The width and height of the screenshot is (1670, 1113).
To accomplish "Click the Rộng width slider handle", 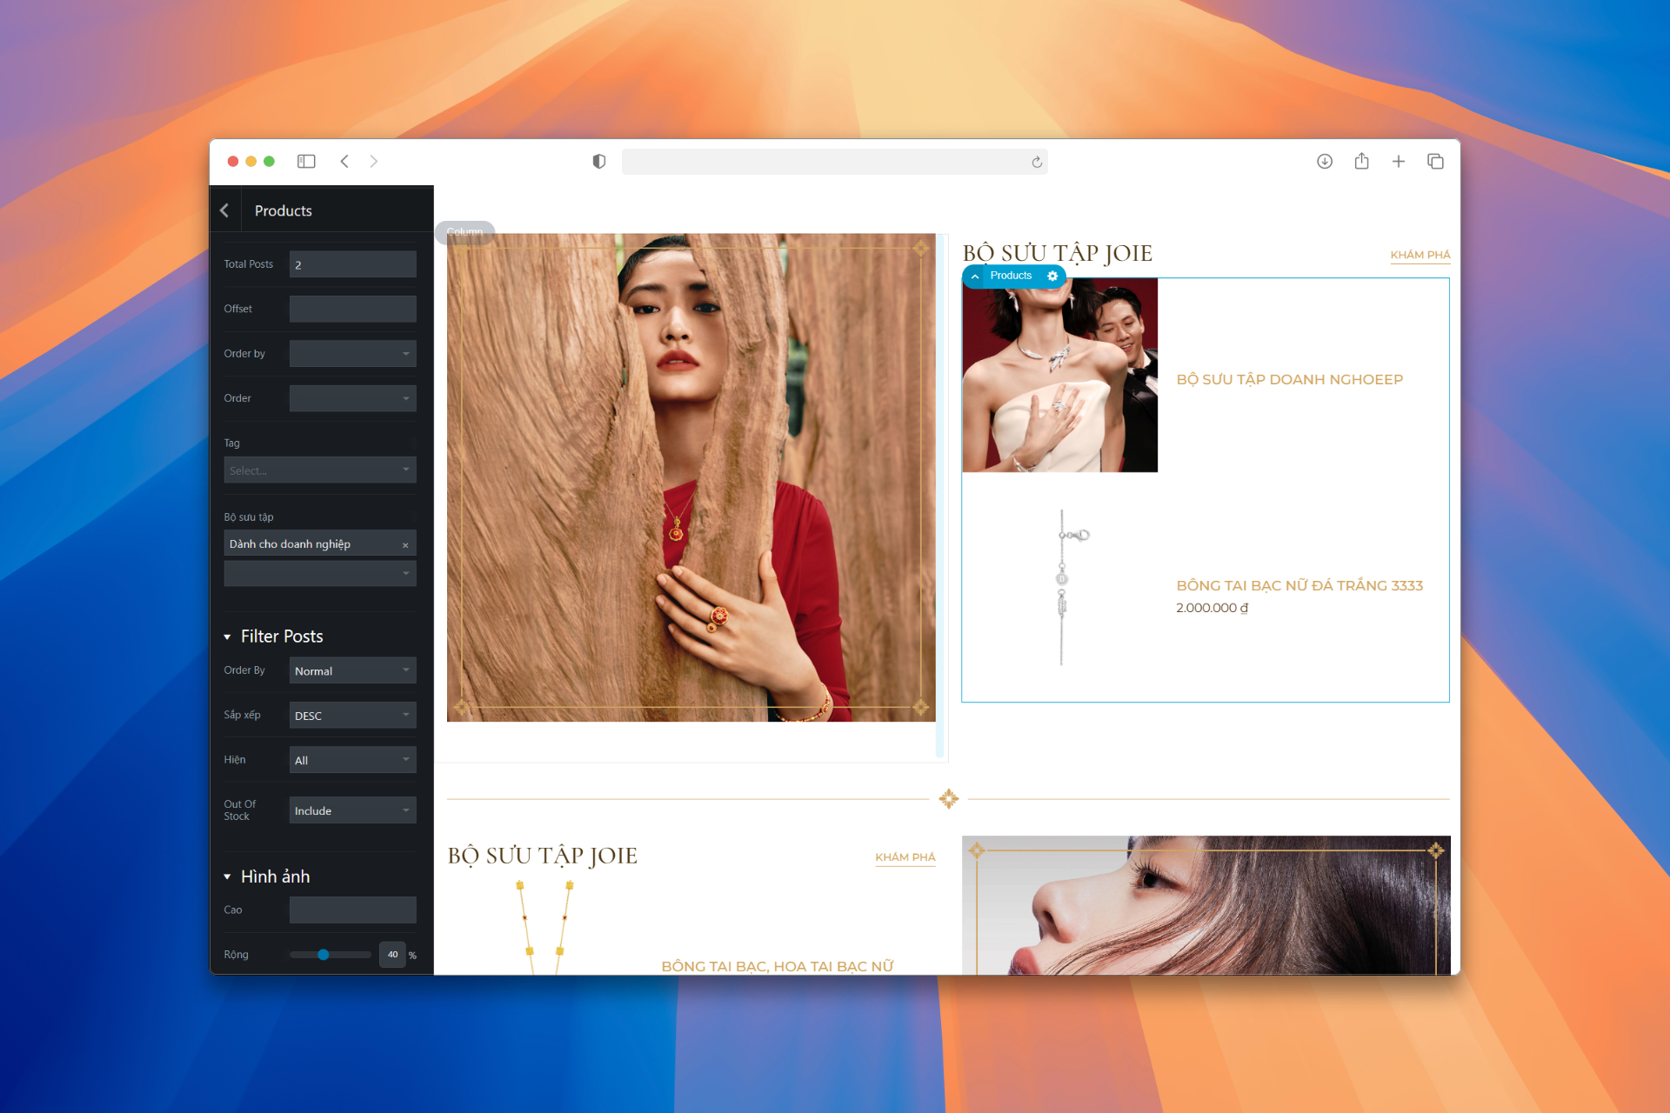I will [324, 955].
